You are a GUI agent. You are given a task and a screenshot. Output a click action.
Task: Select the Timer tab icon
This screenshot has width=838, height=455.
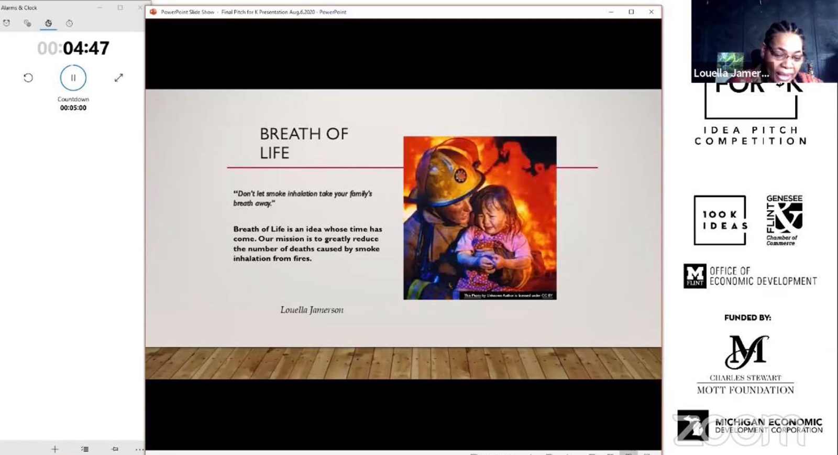click(48, 23)
